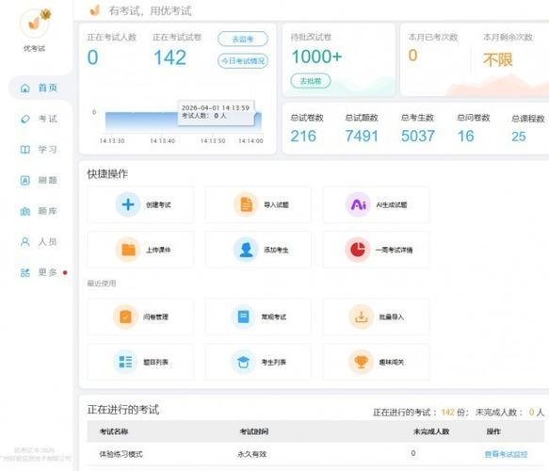Click the 考试名称 column header
Viewport: 549px width, 471px height.
(114, 431)
